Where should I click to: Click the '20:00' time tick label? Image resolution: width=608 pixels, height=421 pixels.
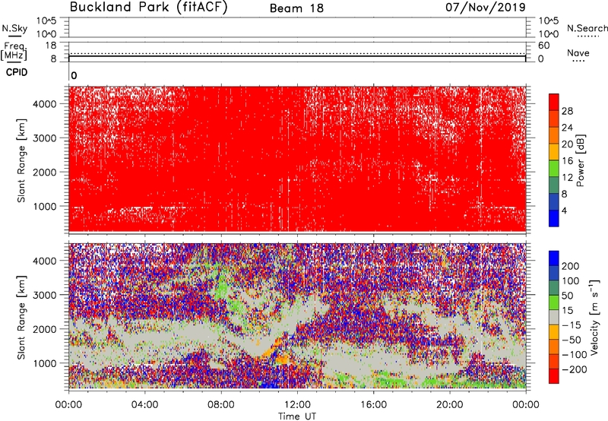pyautogui.click(x=449, y=405)
